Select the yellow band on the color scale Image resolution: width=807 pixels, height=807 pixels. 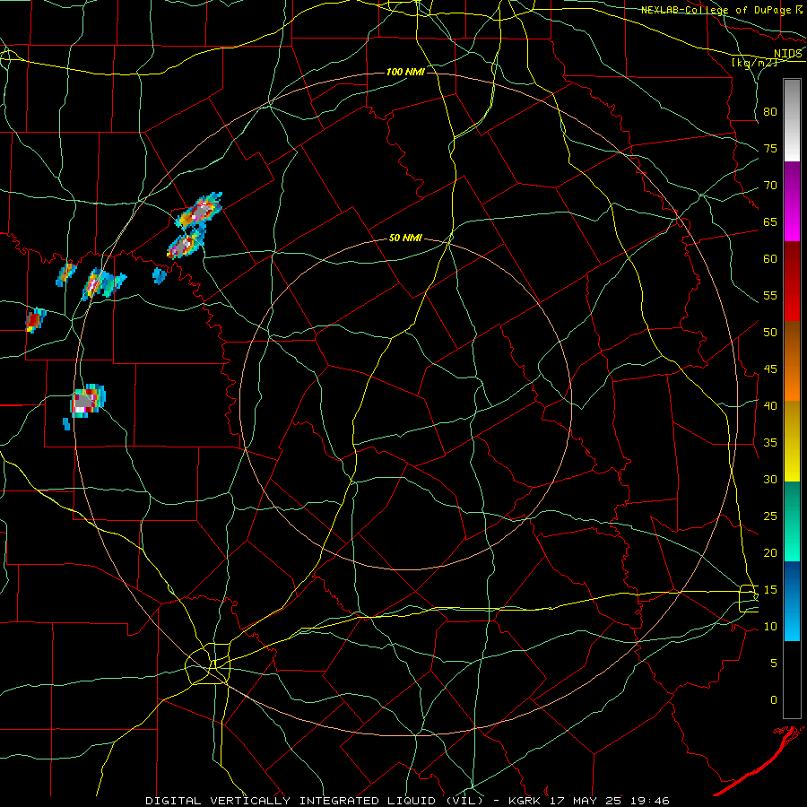coord(792,441)
